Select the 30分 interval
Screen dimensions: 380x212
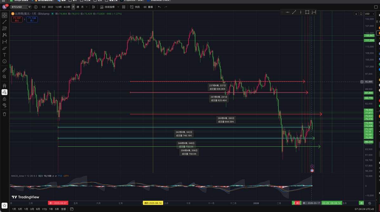(x=50, y=7)
